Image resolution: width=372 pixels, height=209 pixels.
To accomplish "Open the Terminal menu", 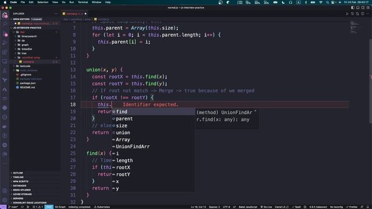I will (x=83, y=2).
